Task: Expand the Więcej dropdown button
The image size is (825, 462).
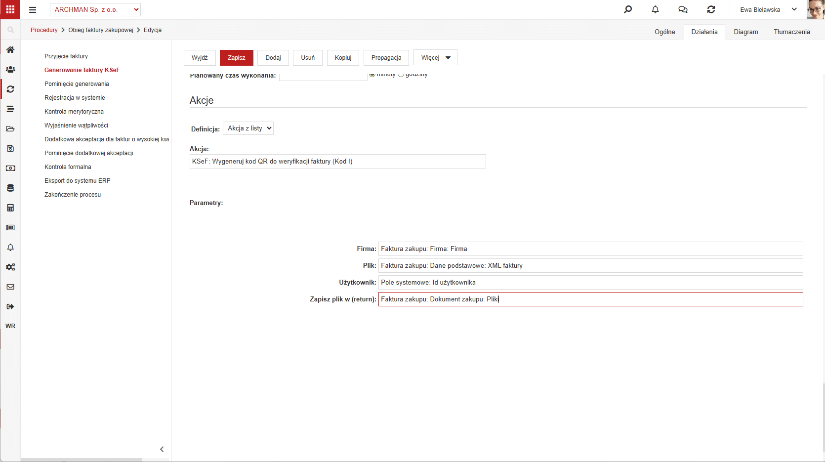Action: (435, 58)
